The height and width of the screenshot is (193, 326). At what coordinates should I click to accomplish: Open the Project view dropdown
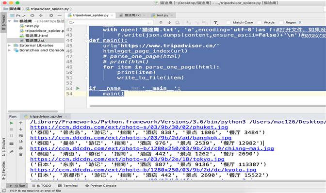[x=21, y=16]
